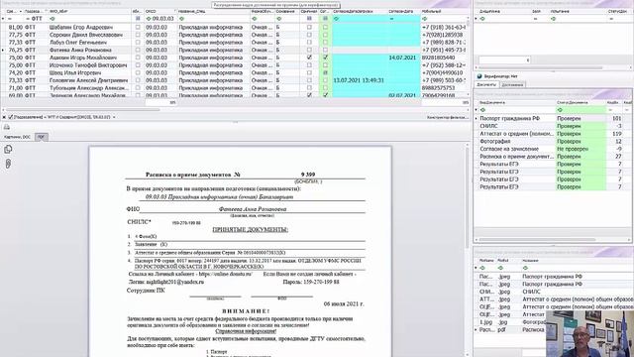Remove the applied filter with the X icon
This screenshot has height=357, width=634.
tap(4, 117)
